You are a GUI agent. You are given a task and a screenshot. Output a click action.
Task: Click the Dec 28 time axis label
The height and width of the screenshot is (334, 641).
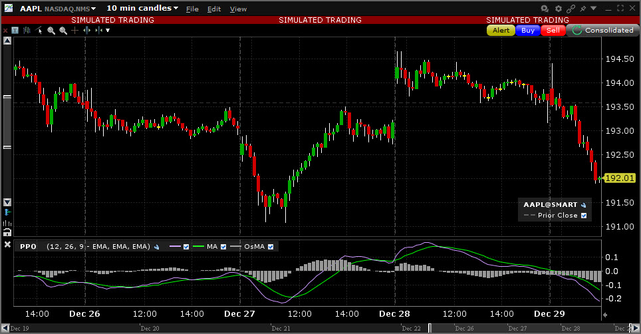point(394,314)
